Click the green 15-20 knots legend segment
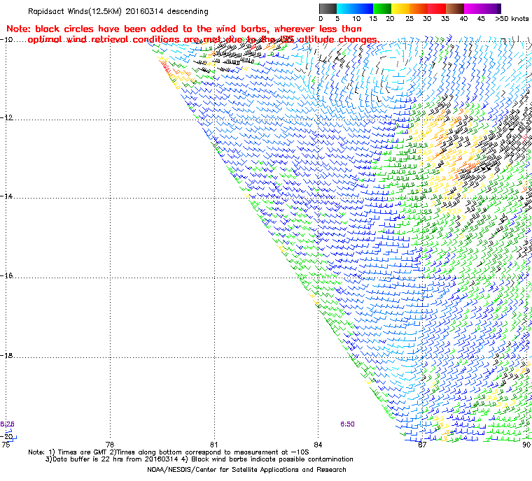Viewport: 532px width, 481px height. click(382, 8)
